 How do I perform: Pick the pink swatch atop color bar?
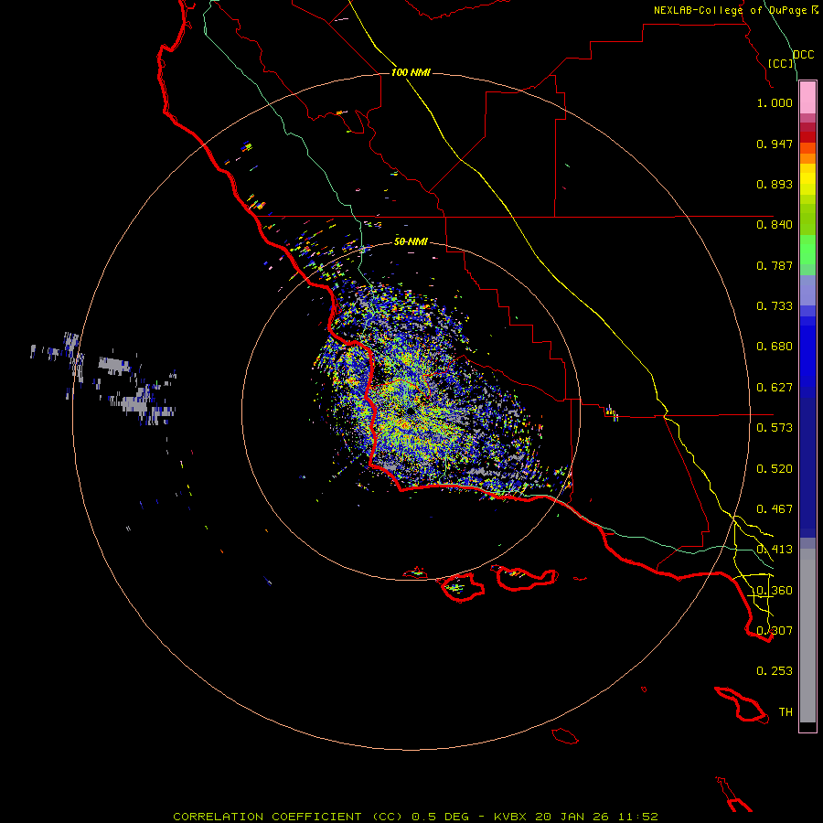click(x=807, y=98)
